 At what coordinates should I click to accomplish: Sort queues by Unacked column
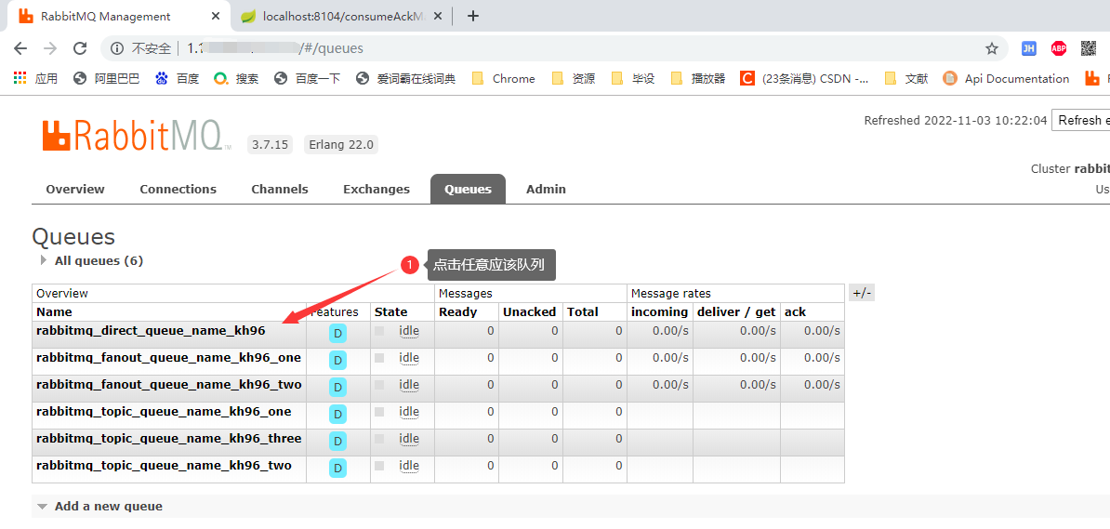click(529, 311)
